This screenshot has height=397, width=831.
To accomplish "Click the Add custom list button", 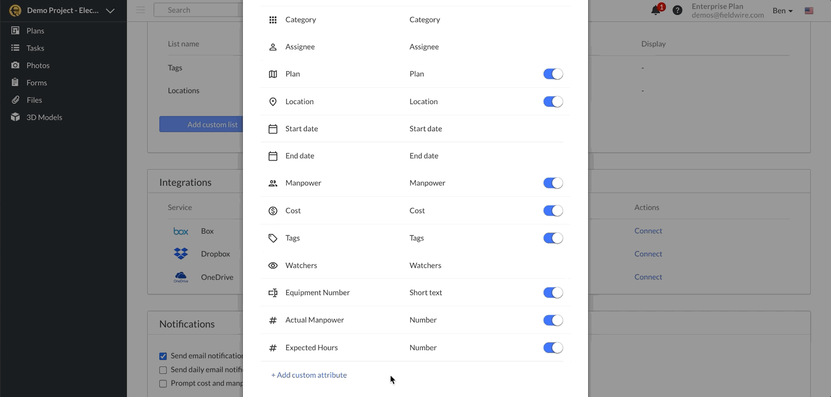I will 201,124.
